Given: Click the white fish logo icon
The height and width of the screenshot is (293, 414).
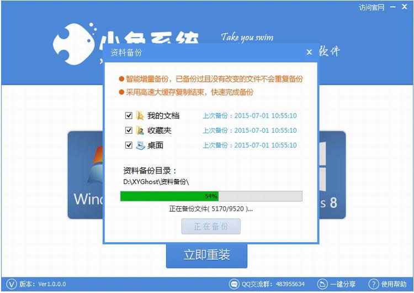Looking at the screenshot, I should point(75,44).
